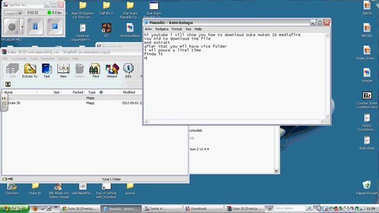Open the half life 2 desktop folder

[x=107, y=8]
